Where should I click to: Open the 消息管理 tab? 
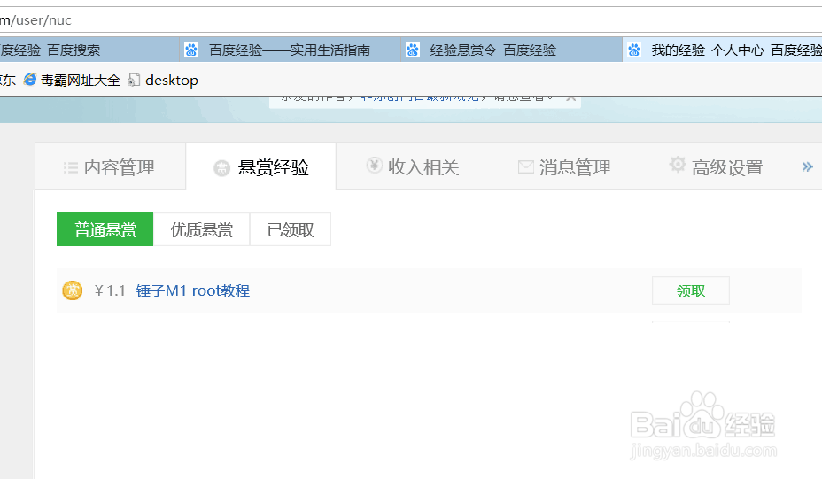[x=564, y=166]
